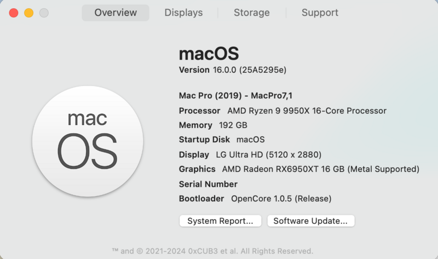
Task: Open System Report
Action: point(220,221)
